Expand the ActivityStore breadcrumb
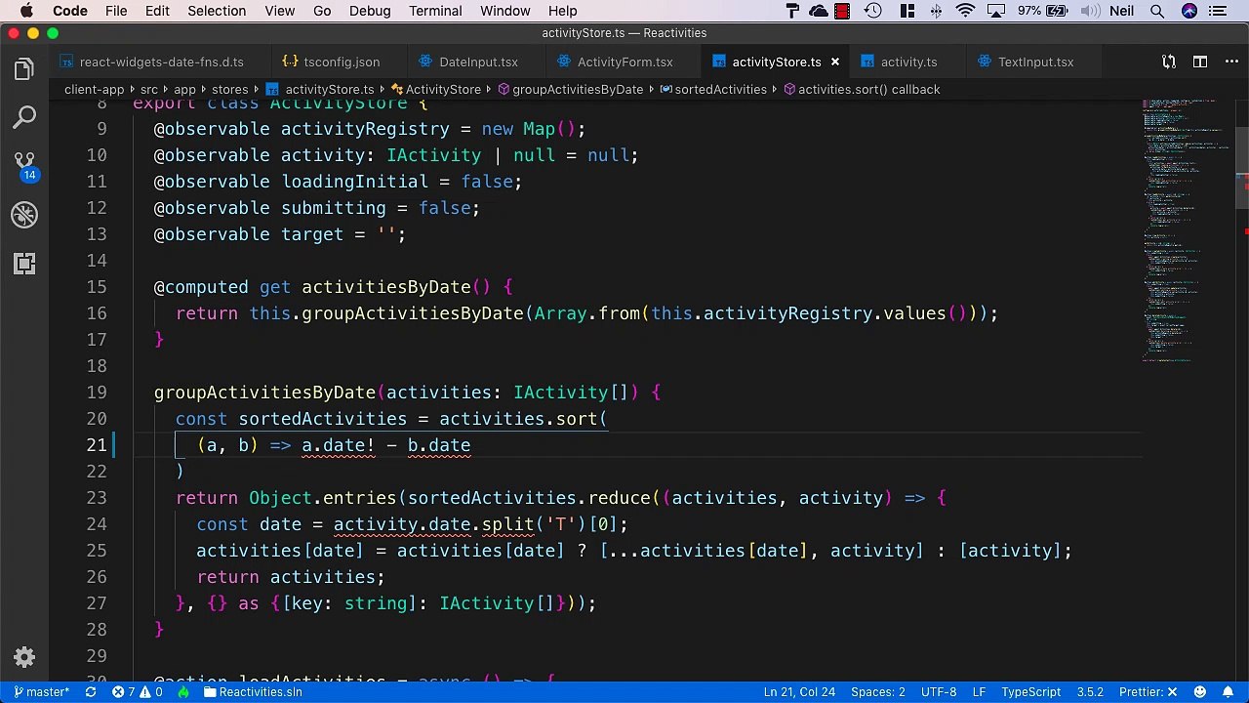This screenshot has width=1249, height=703. point(443,89)
